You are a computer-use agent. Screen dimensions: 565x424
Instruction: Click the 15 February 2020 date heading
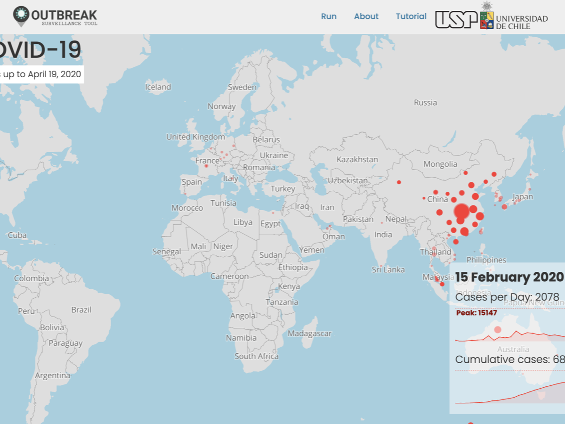[509, 277]
